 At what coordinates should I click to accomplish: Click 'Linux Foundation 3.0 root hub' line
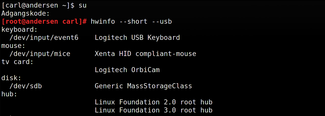pos(153,110)
